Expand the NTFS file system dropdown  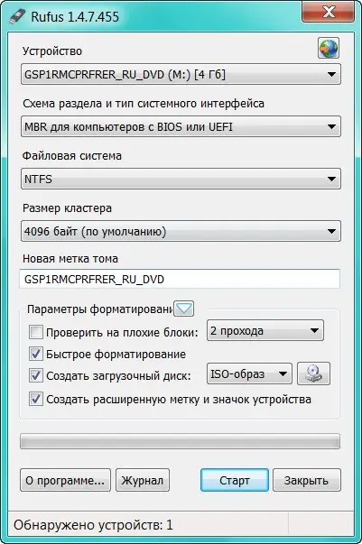click(181, 179)
